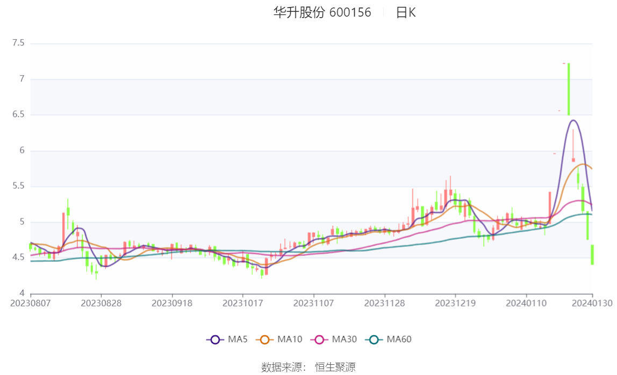
Task: Click the 20231107 date axis label
Action: pos(314,303)
